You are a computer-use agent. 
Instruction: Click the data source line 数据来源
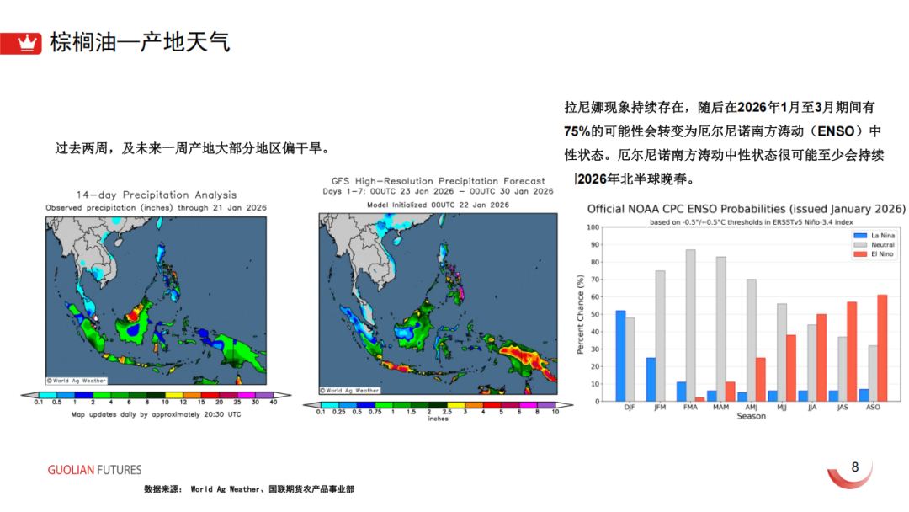pyautogui.click(x=248, y=489)
